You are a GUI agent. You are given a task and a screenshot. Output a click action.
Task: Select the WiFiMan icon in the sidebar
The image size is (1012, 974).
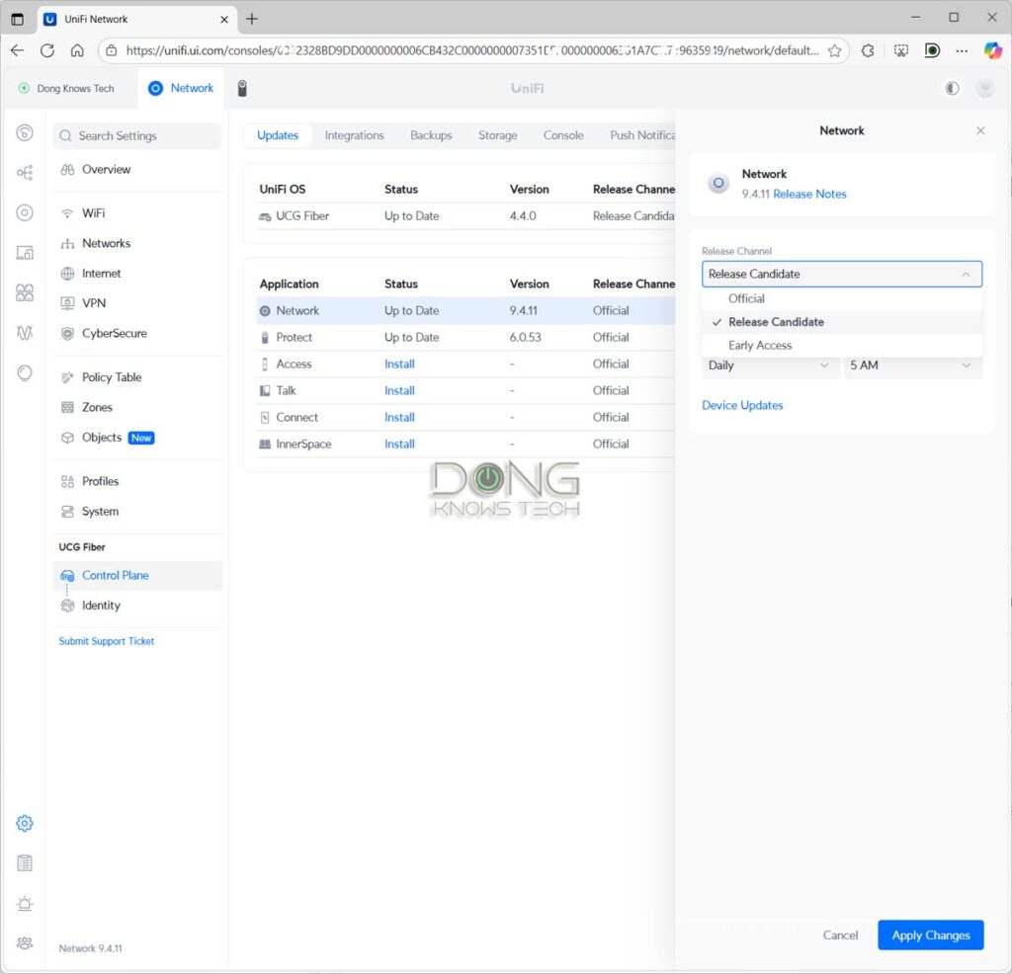pyautogui.click(x=25, y=333)
